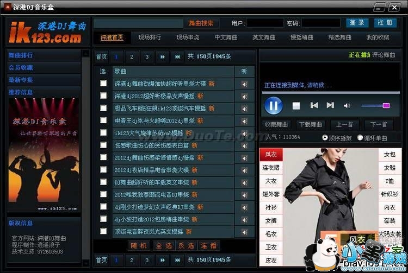
Task: Listen icon for 2012唯我独尊潮流电音DJ串烧
Action: click(244, 195)
